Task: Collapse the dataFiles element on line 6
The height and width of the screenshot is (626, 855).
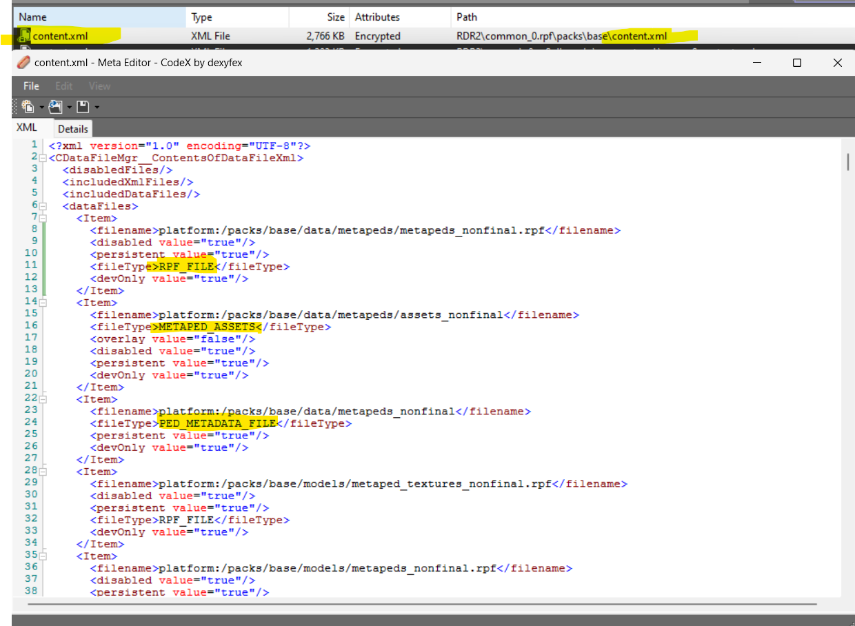Action: coord(43,205)
